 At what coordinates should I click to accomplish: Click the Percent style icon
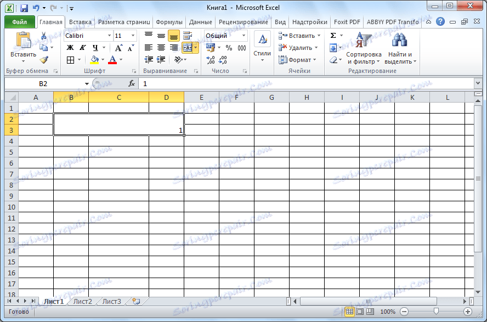pos(229,48)
